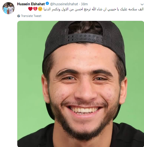This screenshot has width=144, height=147.
Task: Click the Arabic tweet text body
Action: pos(93,9)
